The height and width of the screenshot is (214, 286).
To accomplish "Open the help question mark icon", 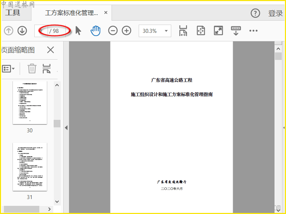I will pyautogui.click(x=255, y=13).
